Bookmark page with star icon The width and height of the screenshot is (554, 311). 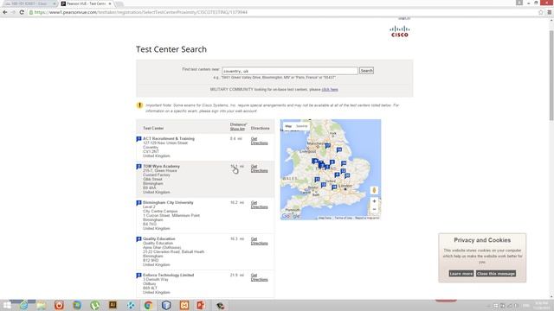click(x=540, y=12)
